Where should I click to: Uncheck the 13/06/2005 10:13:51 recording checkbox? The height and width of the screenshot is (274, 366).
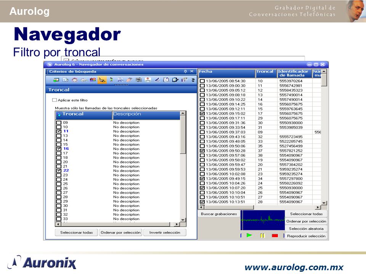[202, 202]
